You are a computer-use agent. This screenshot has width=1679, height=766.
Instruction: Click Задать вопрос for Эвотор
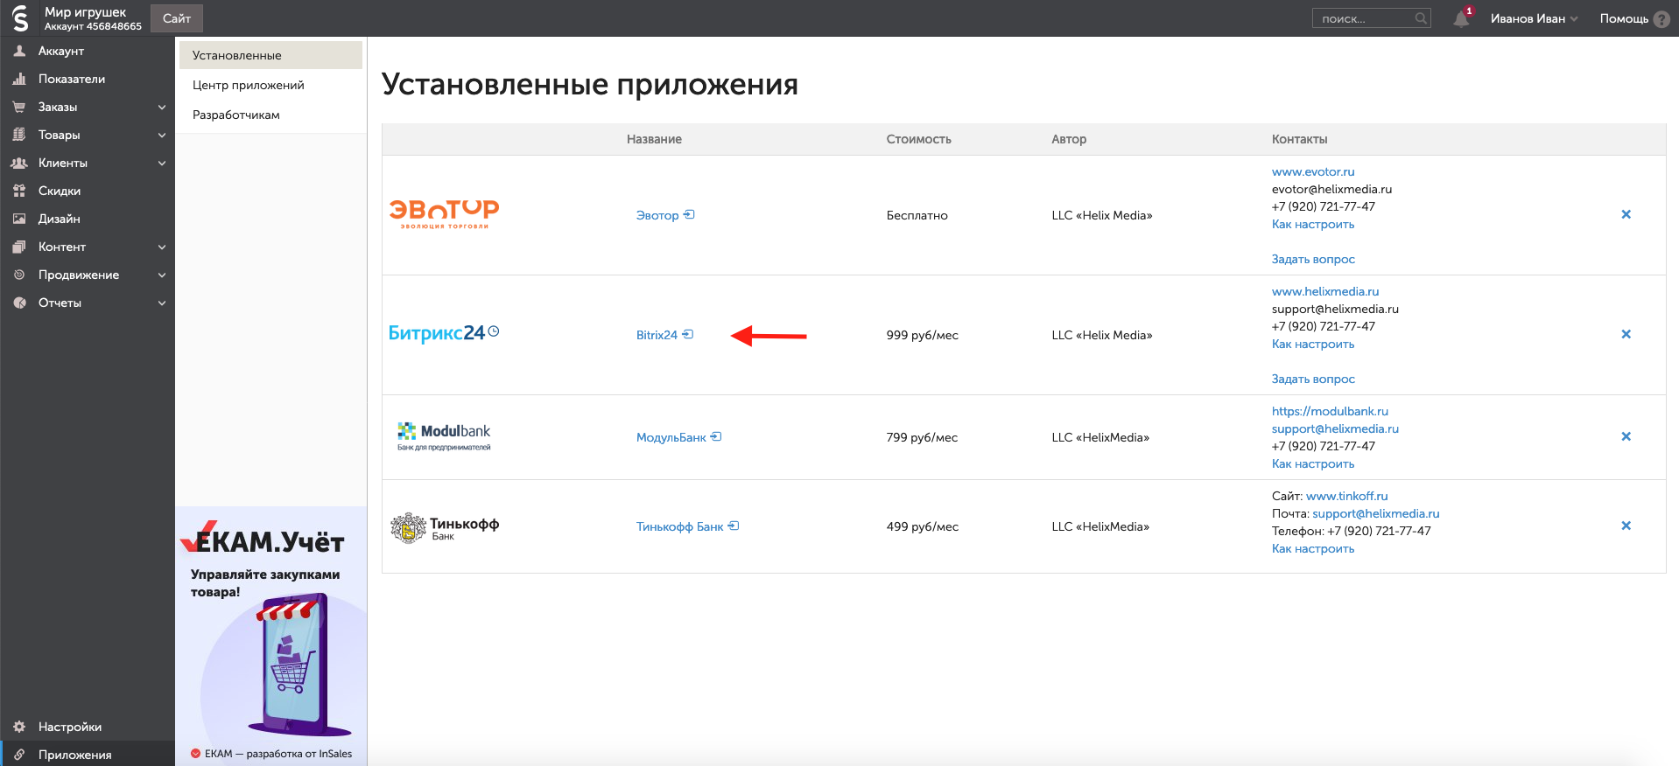(1313, 259)
